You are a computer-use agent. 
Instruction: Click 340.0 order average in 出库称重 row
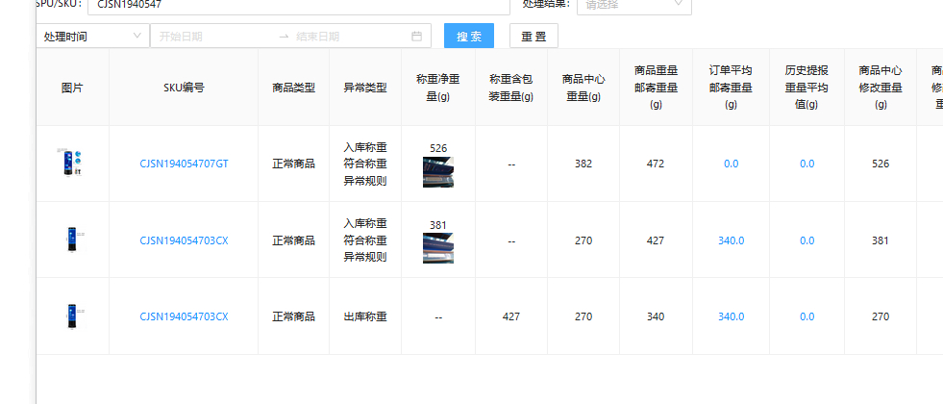point(732,316)
